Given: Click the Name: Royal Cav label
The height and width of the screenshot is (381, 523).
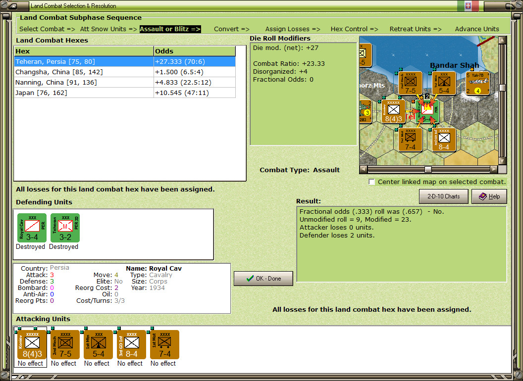Looking at the screenshot, I should (x=154, y=268).
